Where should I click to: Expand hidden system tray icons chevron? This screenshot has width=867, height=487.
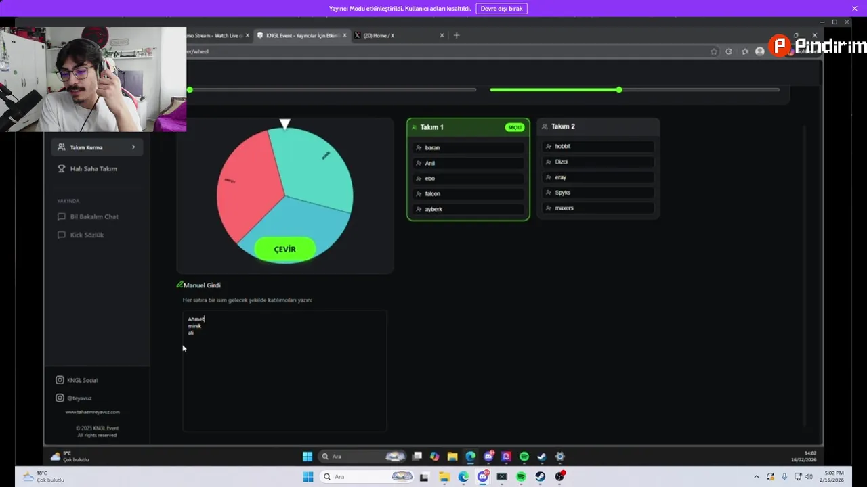[x=757, y=477]
